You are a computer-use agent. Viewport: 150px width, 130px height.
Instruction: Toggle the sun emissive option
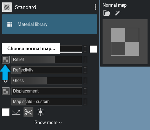(x=40, y=112)
